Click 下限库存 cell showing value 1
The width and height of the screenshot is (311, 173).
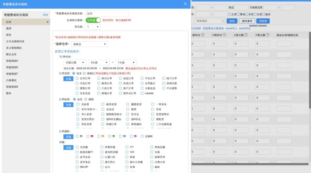pos(219,76)
